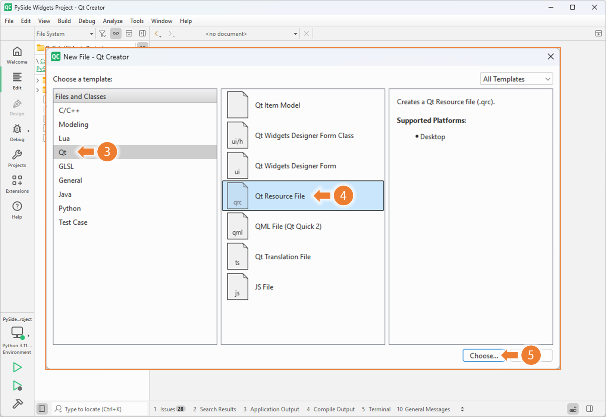Start debugging with Run-debug icon
Viewport: 606px width, 417px height.
(17, 386)
